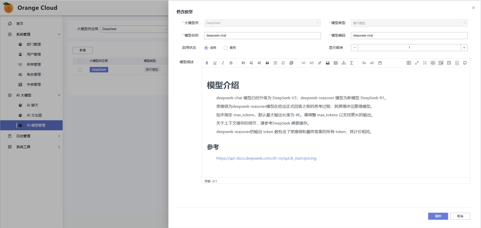481x228 pixels.
Task: Toggle HTML code preview
Action: tap(449, 63)
